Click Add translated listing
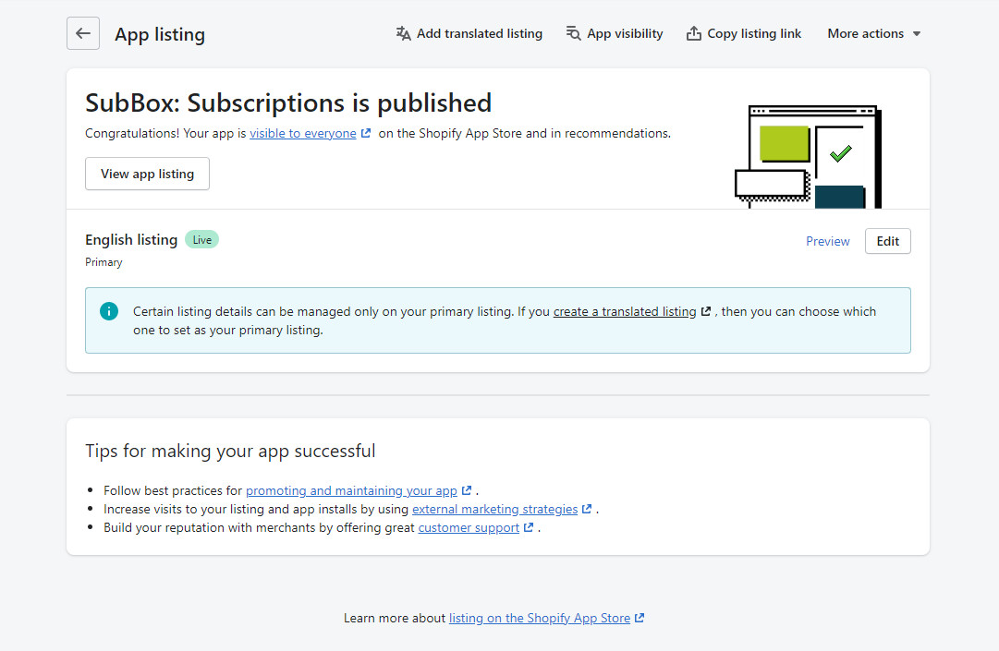 coord(469,34)
